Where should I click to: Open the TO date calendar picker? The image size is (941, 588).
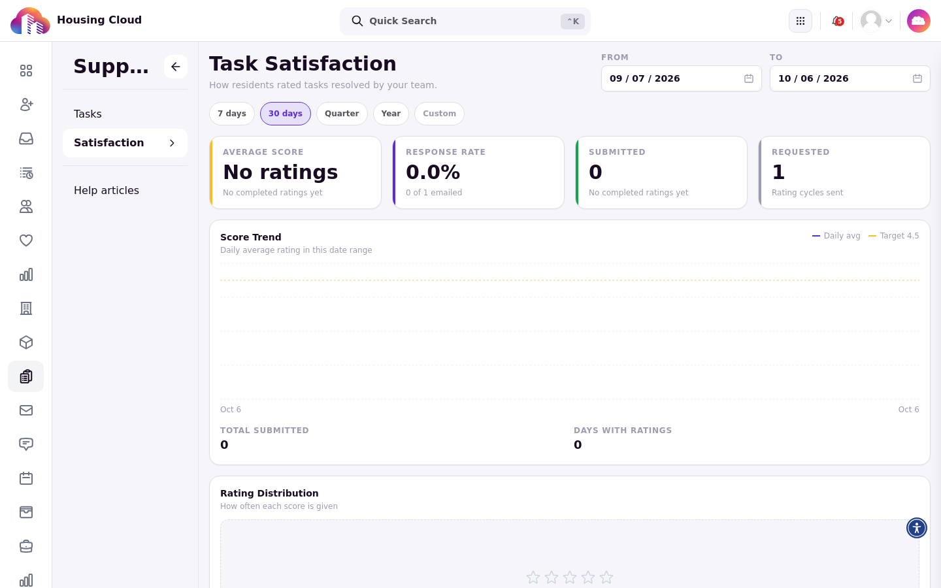pyautogui.click(x=917, y=78)
